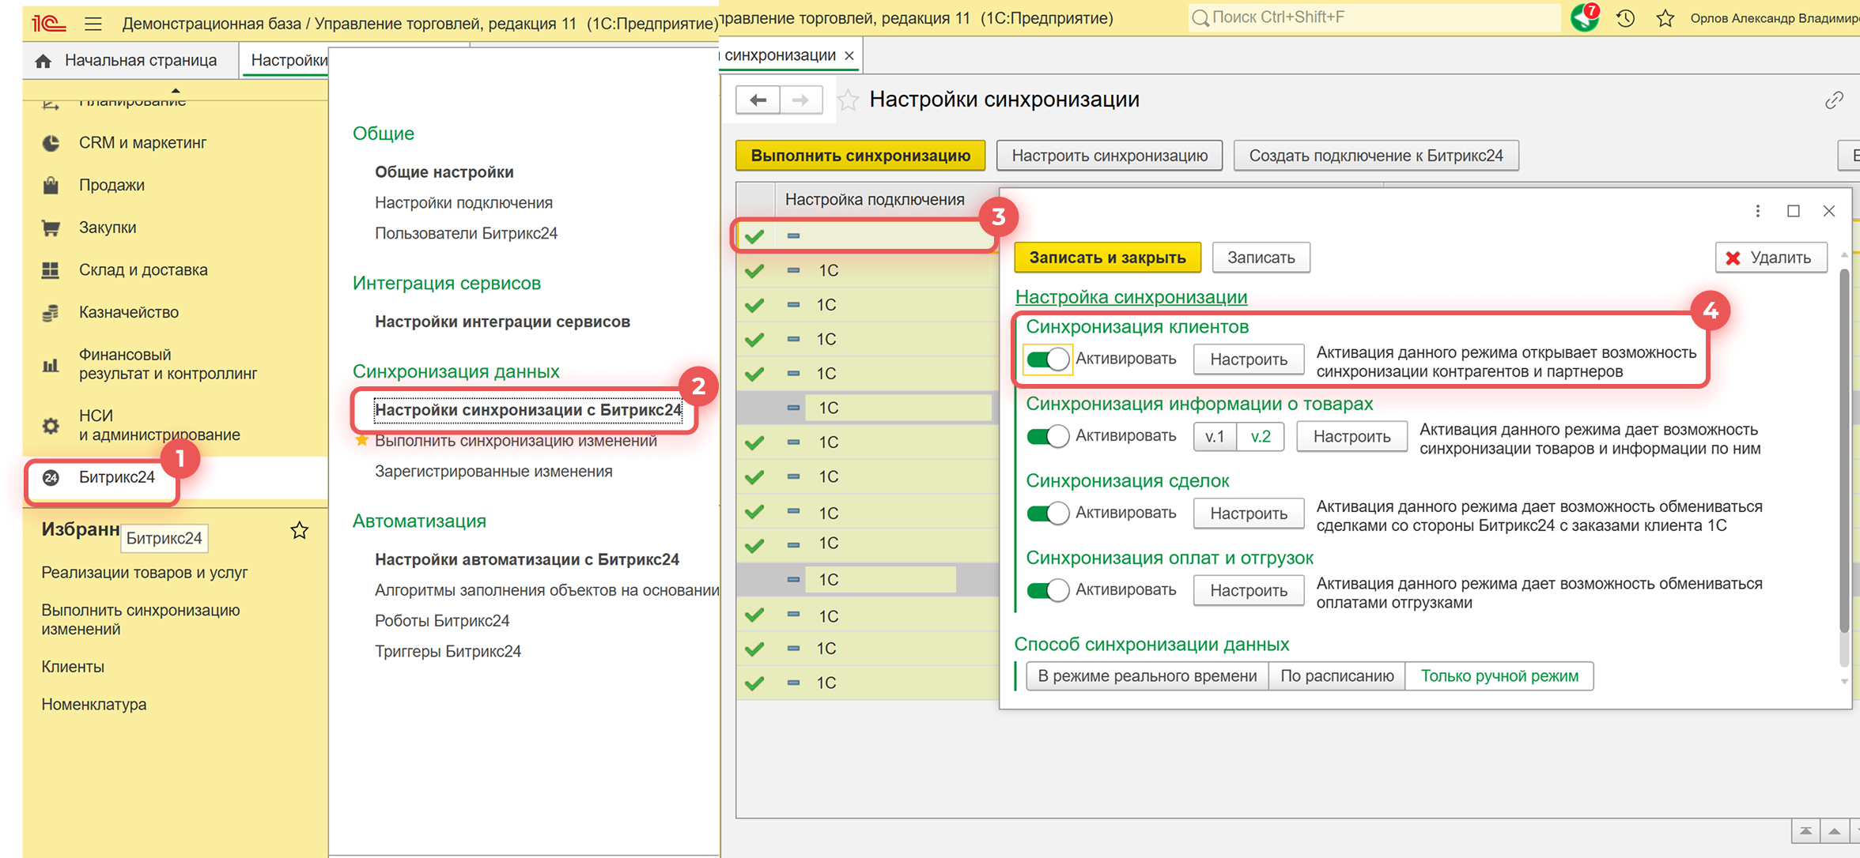This screenshot has height=858, width=1860.
Task: Open the dialog three-dot menu
Action: (x=1758, y=211)
